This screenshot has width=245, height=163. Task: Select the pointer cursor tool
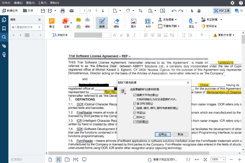[x=192, y=11]
